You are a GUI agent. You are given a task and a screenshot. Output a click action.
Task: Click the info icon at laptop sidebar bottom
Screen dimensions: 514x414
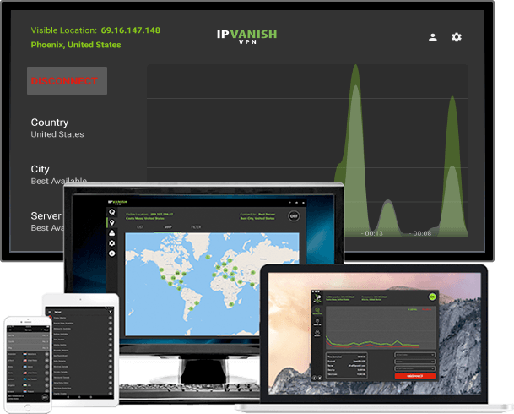point(314,378)
